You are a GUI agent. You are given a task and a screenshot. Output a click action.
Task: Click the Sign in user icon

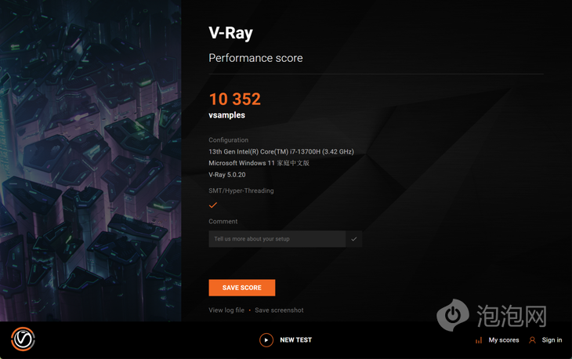click(x=532, y=340)
